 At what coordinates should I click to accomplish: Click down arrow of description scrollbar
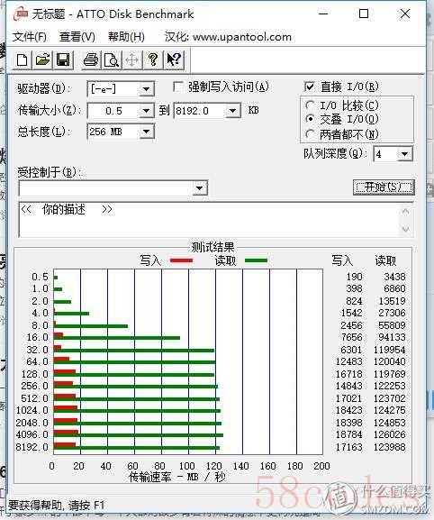[x=406, y=229]
